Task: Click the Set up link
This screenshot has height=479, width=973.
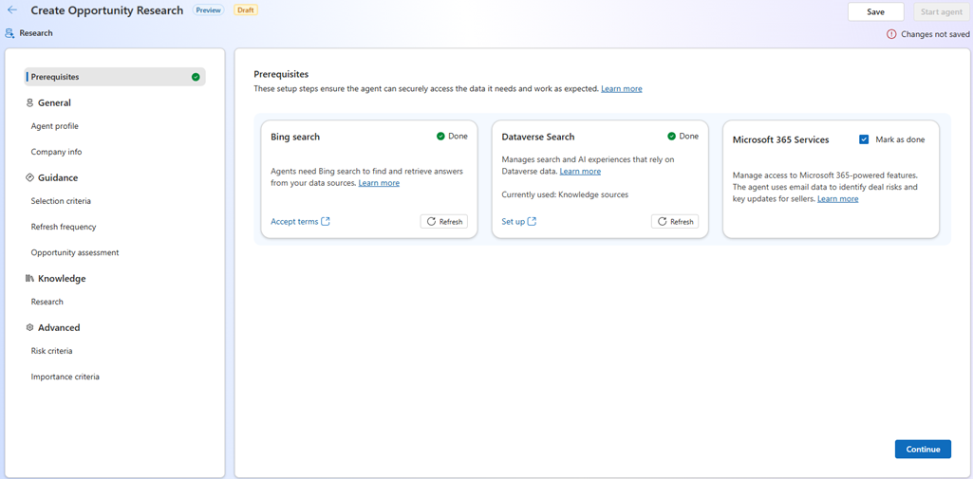Action: 514,222
